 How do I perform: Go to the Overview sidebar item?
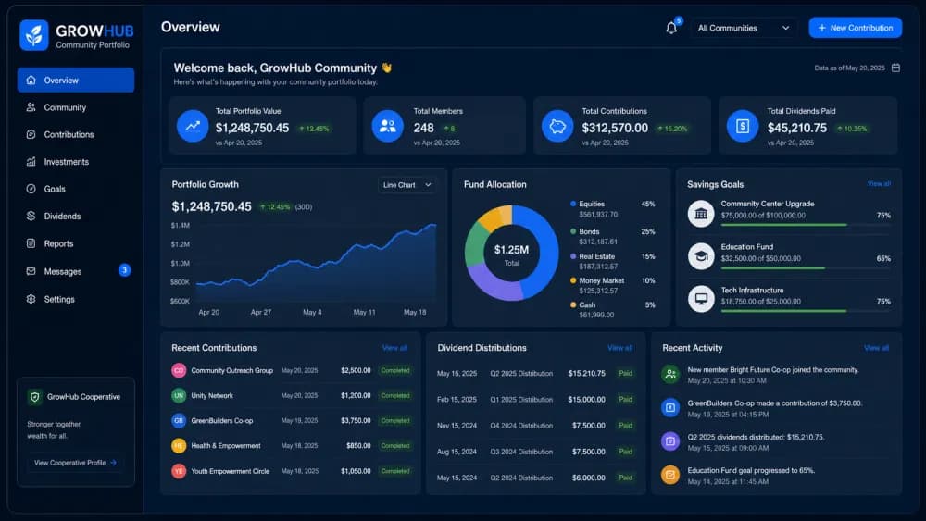coord(76,81)
